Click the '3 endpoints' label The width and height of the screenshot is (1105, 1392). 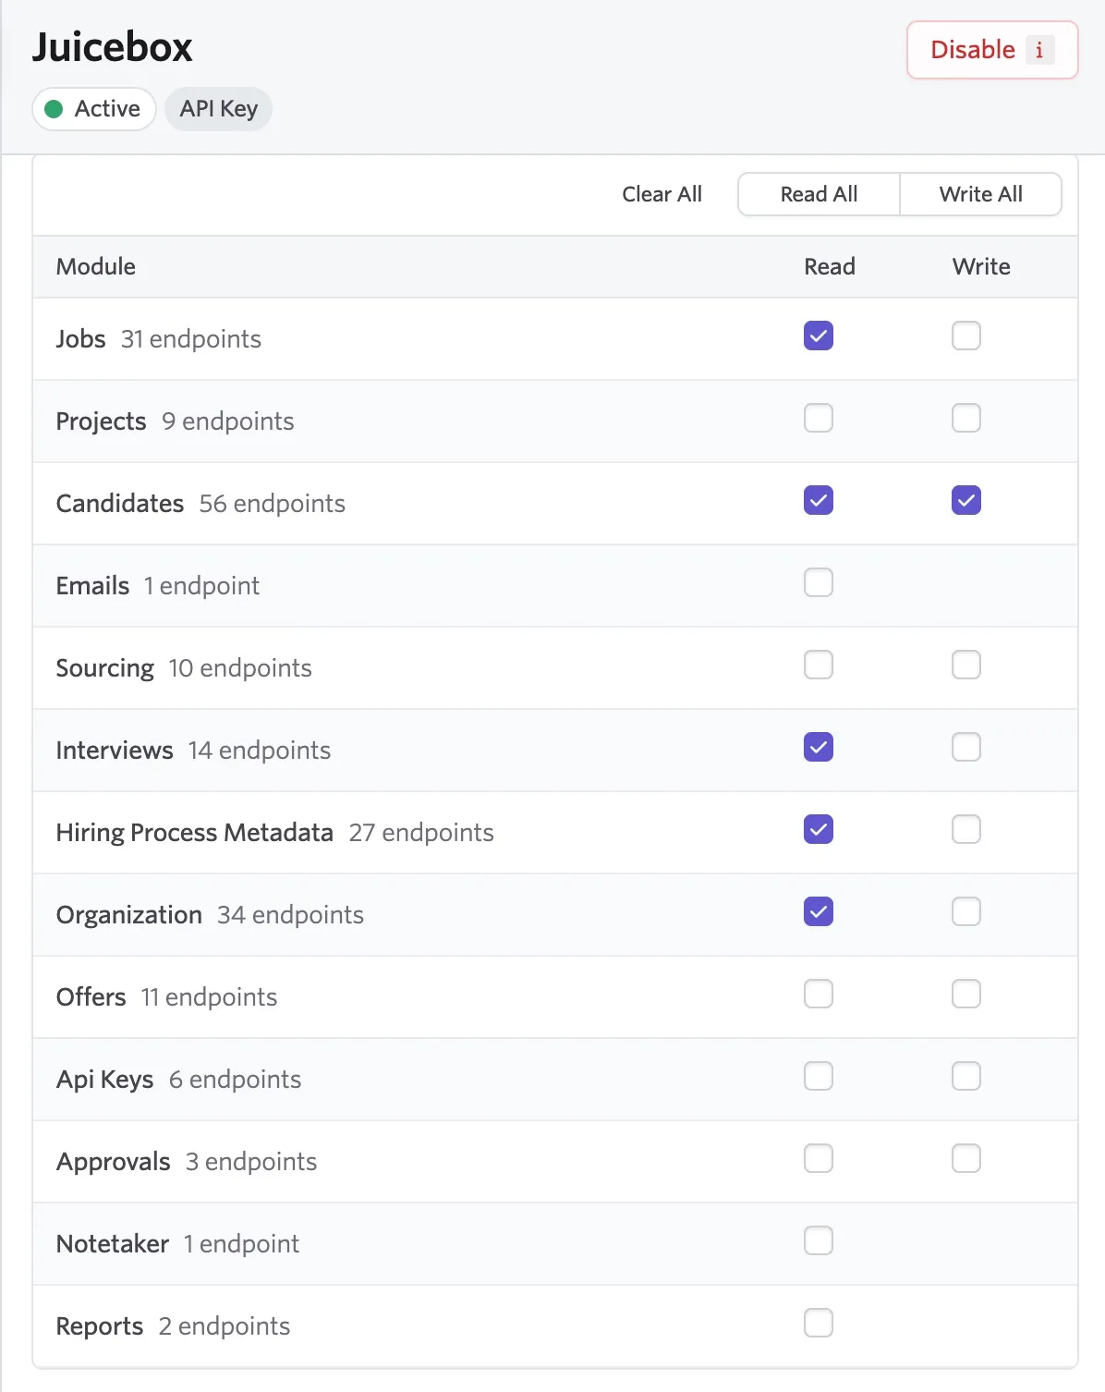pyautogui.click(x=251, y=1162)
